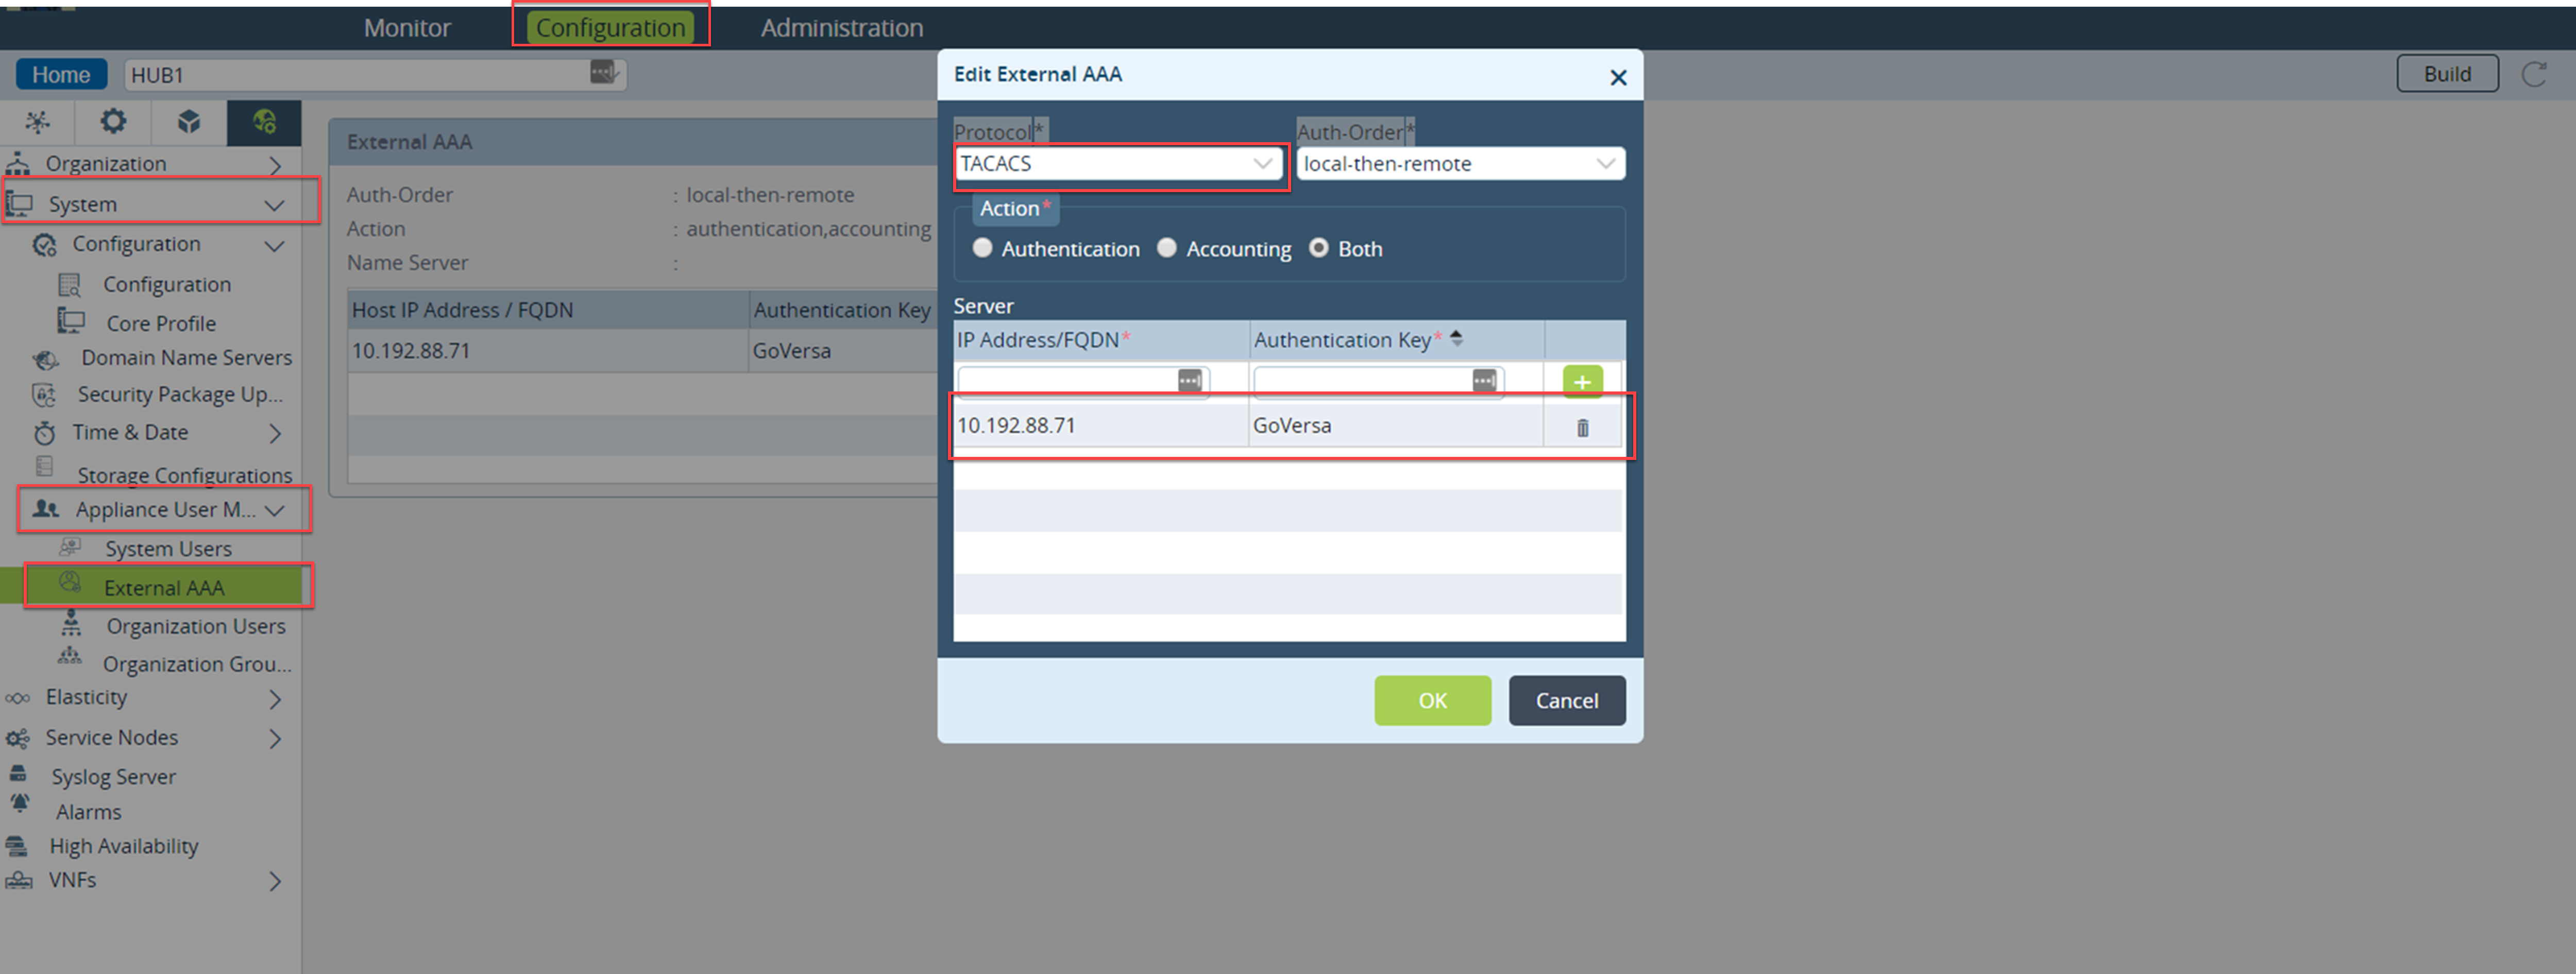Viewport: 2576px width, 974px height.
Task: Switch to the Monitor tab
Action: (x=407, y=27)
